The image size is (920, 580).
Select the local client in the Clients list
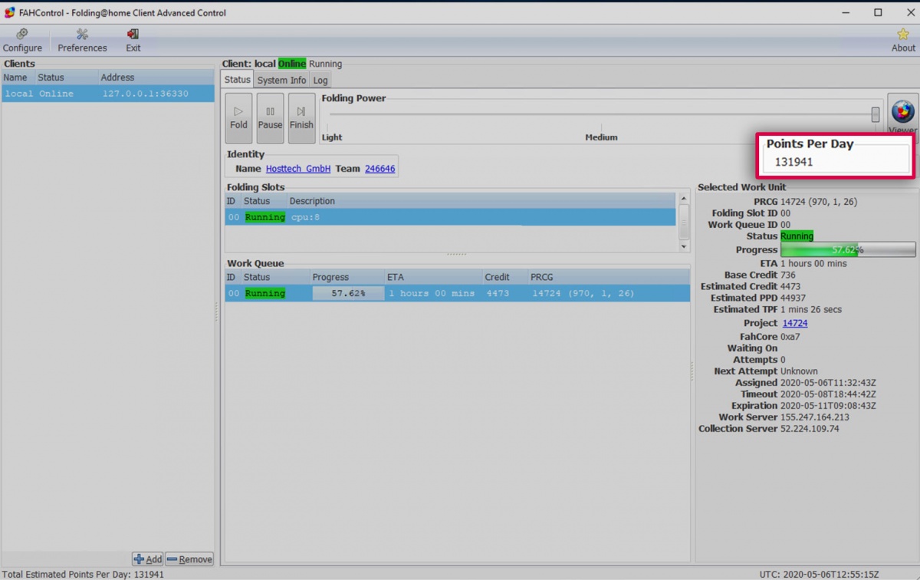[x=77, y=93]
